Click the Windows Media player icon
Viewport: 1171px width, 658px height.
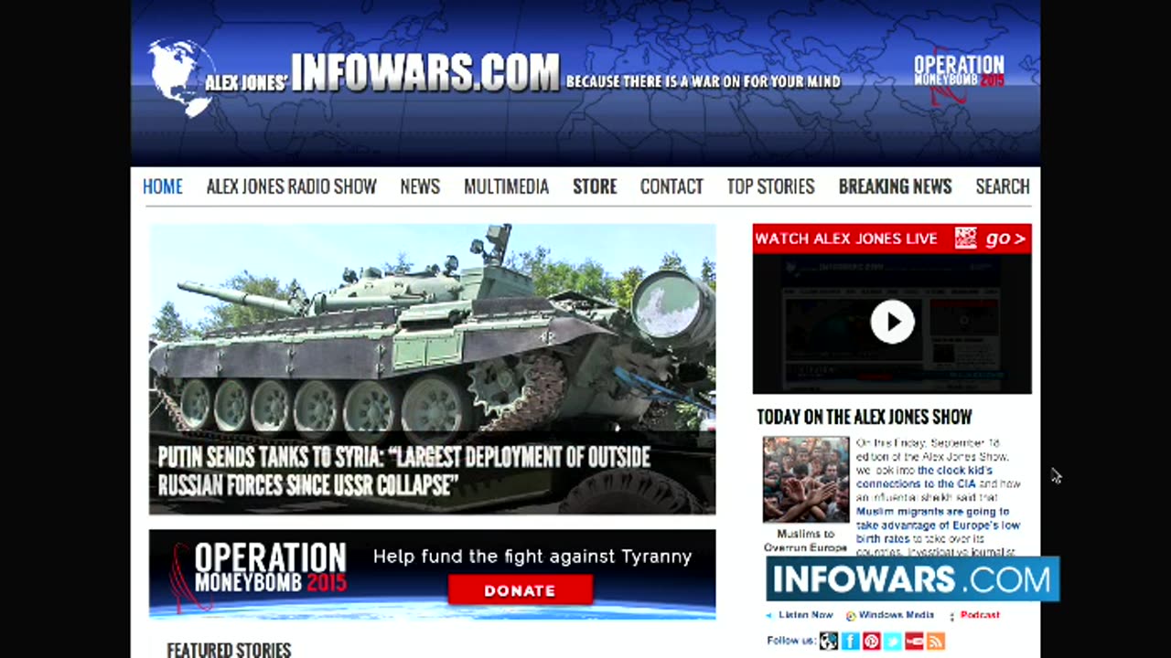pos(851,616)
